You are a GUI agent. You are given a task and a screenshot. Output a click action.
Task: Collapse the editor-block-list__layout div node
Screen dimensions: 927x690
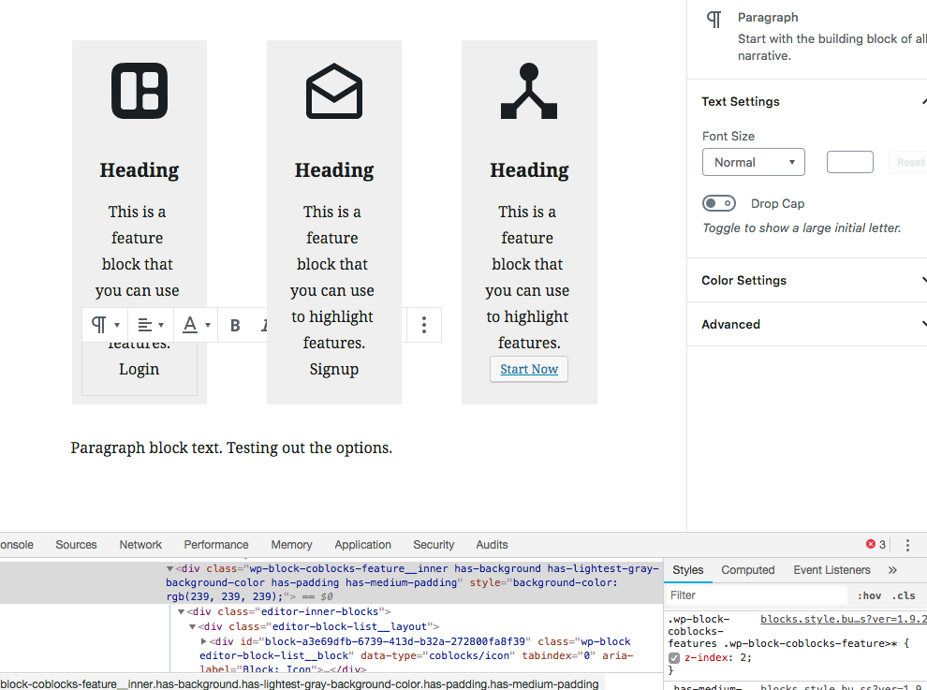[192, 626]
